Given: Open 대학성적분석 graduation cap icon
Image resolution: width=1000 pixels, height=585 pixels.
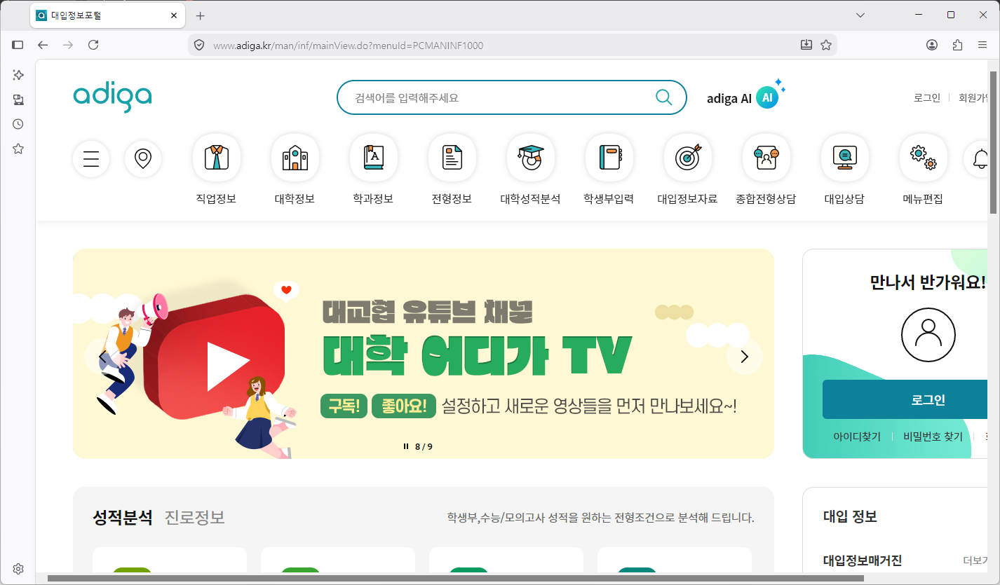Looking at the screenshot, I should coord(531,158).
